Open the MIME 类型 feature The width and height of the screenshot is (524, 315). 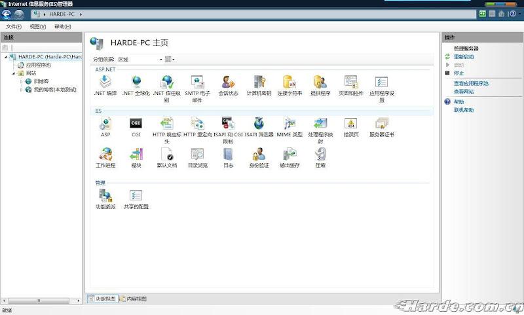coord(290,127)
